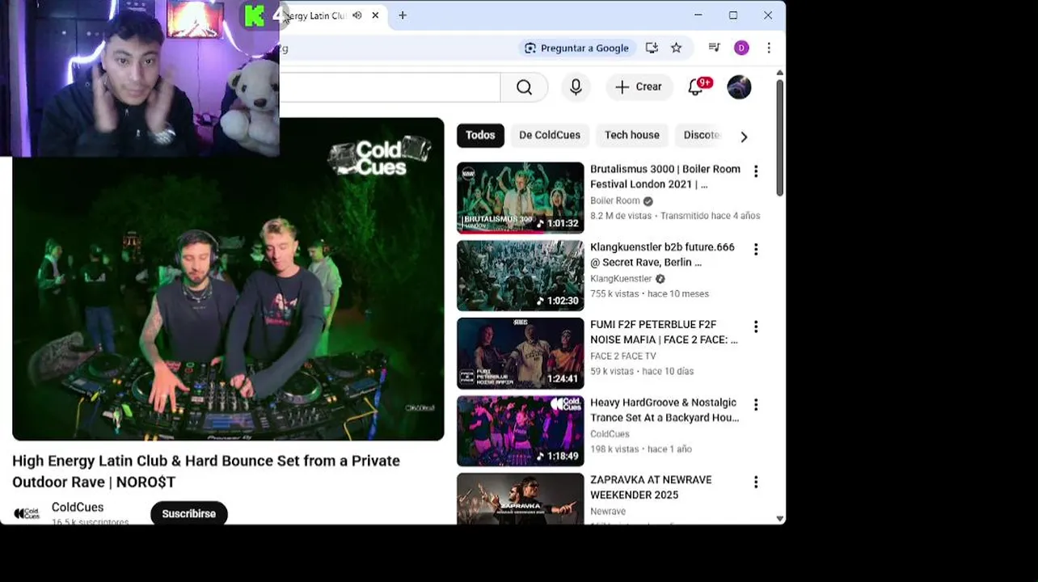Click 755 k vistas · hace 10 meses

[649, 293]
